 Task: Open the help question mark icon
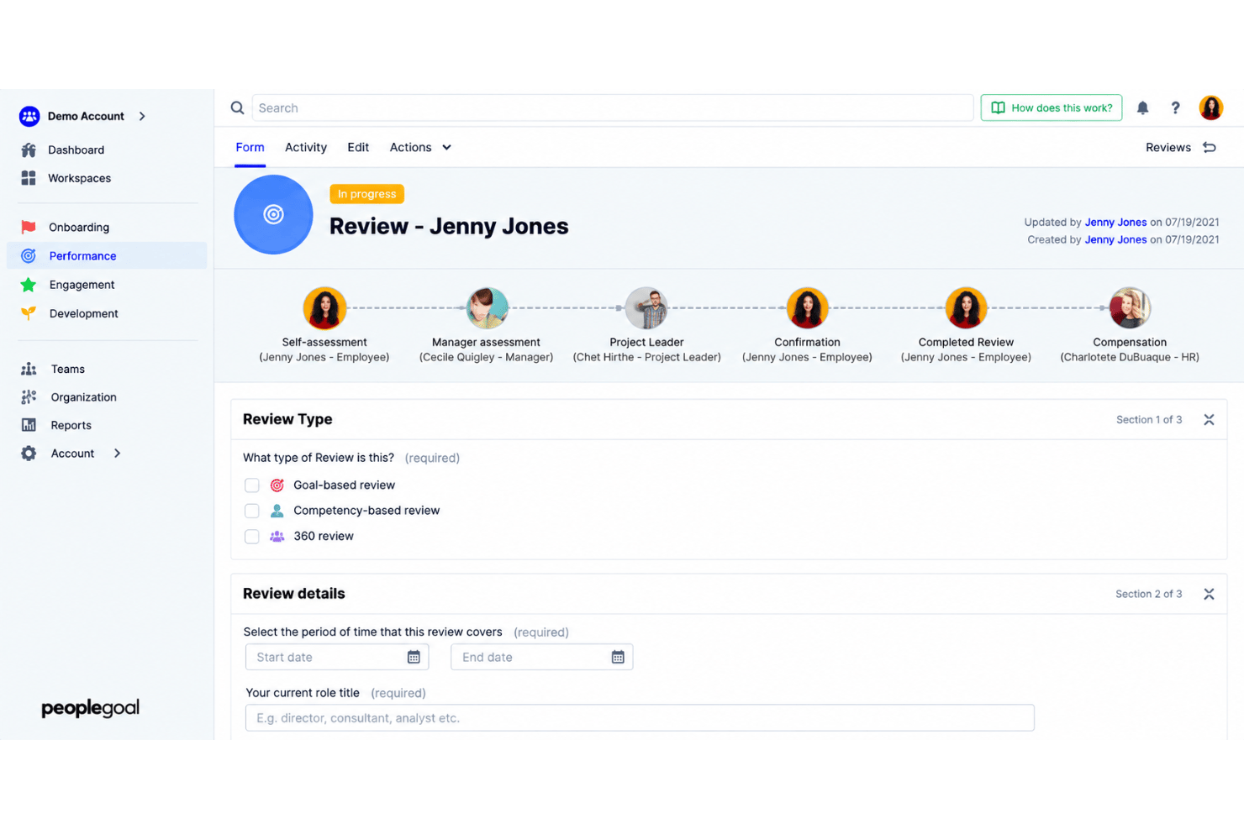(x=1175, y=108)
